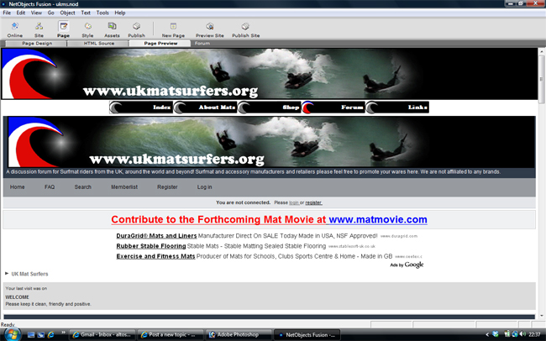546x341 pixels.
Task: Open the Text menu
Action: 86,13
